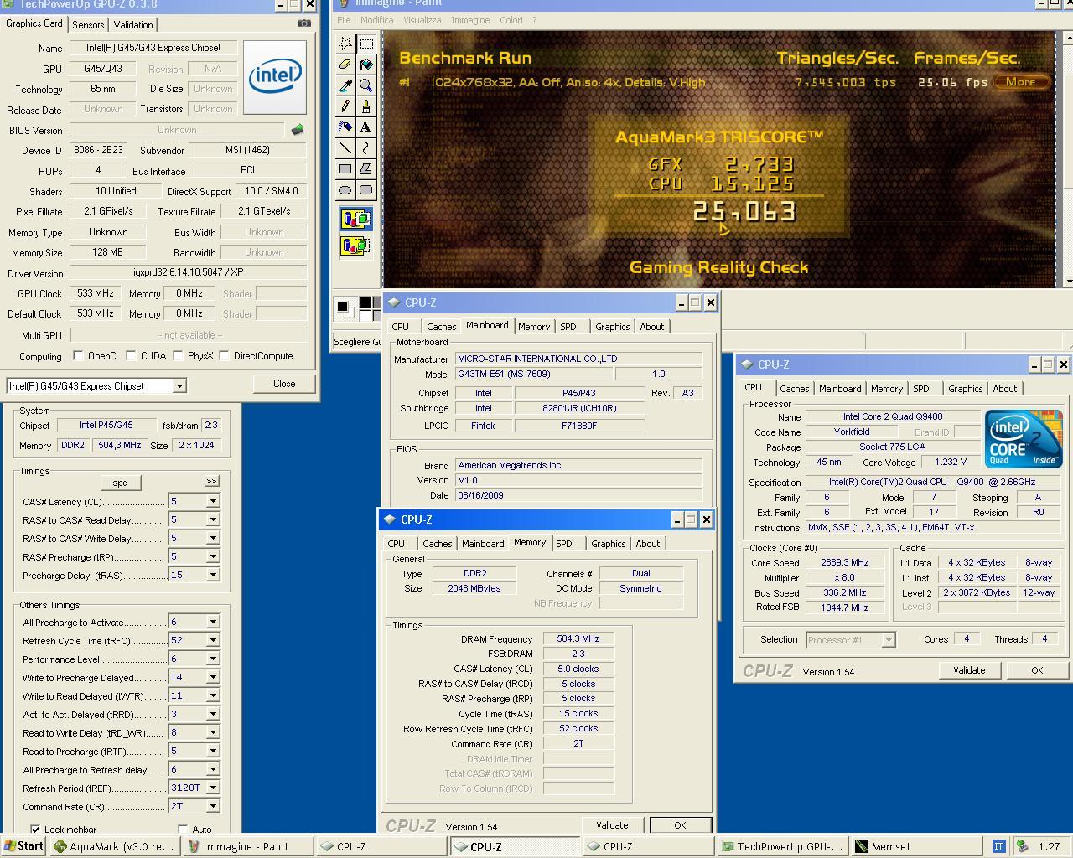
Task: Click the foreground/background color indicator in Paint
Action: coord(347,309)
